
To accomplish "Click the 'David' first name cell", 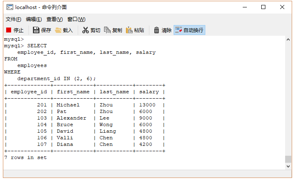I will (65, 131).
